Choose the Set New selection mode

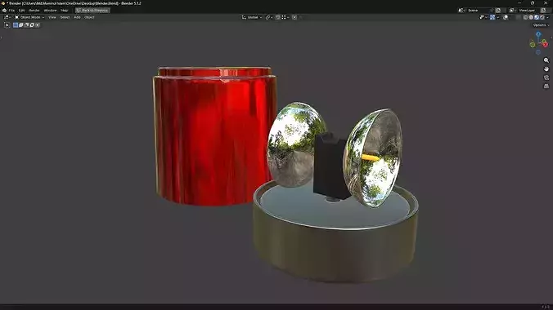pos(16,25)
